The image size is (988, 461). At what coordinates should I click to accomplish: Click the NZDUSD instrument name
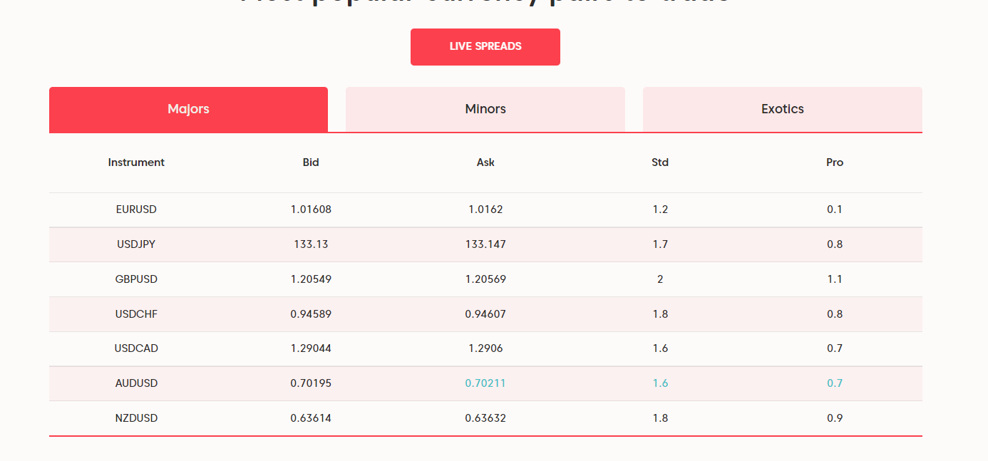[x=136, y=418]
